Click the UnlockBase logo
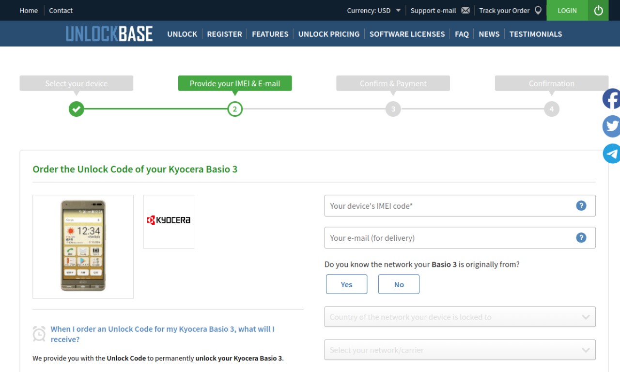The height and width of the screenshot is (372, 620). [109, 34]
